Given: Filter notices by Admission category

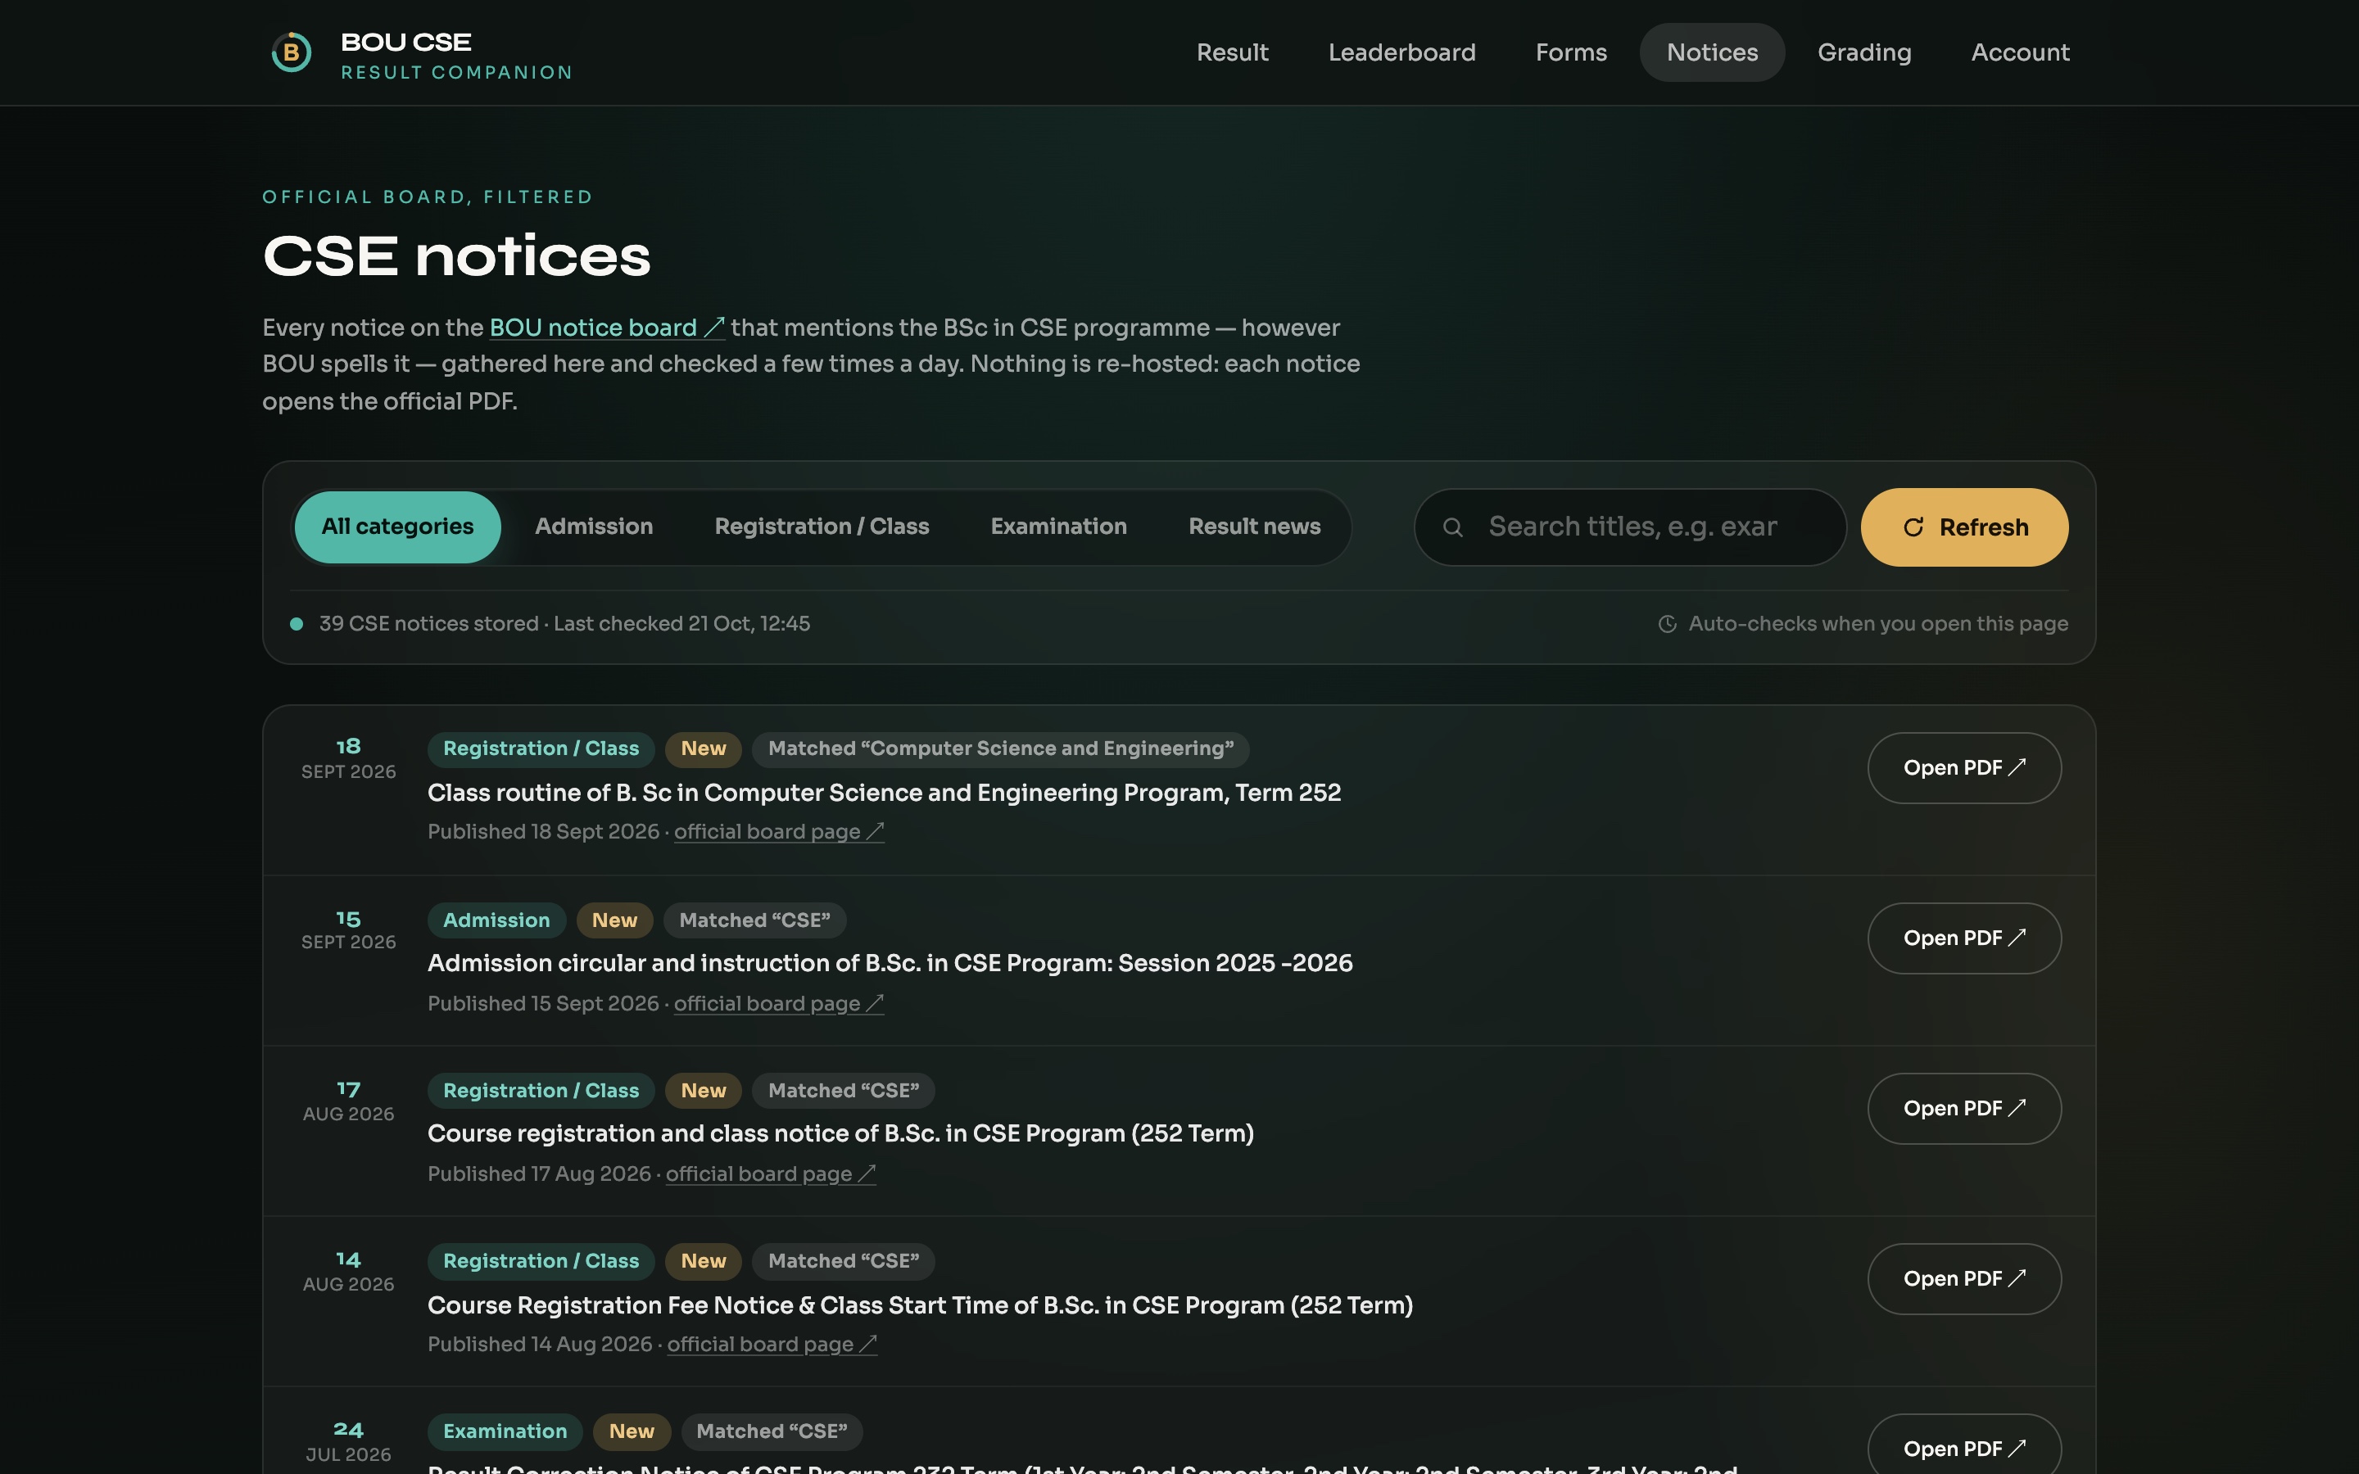Looking at the screenshot, I should click(x=594, y=527).
